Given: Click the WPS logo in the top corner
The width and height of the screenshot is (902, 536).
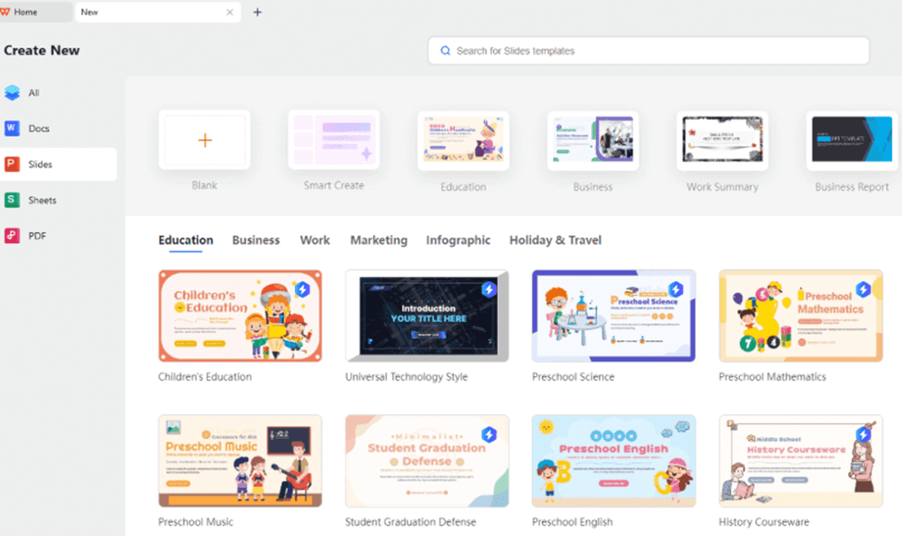Looking at the screenshot, I should (x=9, y=11).
